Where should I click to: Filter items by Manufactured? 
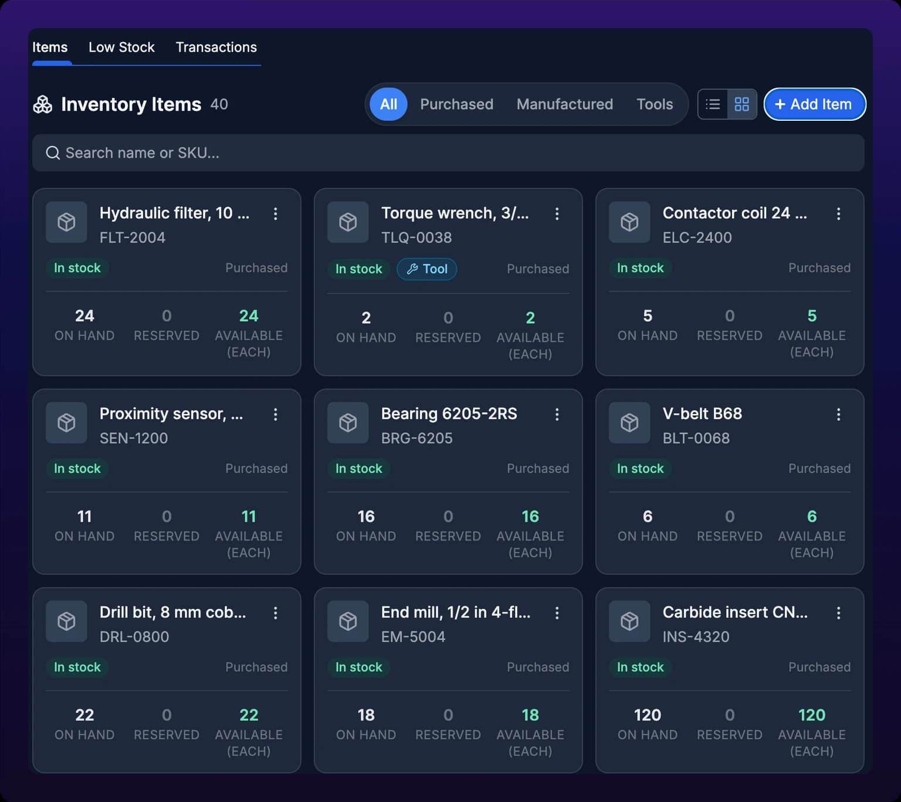(565, 104)
